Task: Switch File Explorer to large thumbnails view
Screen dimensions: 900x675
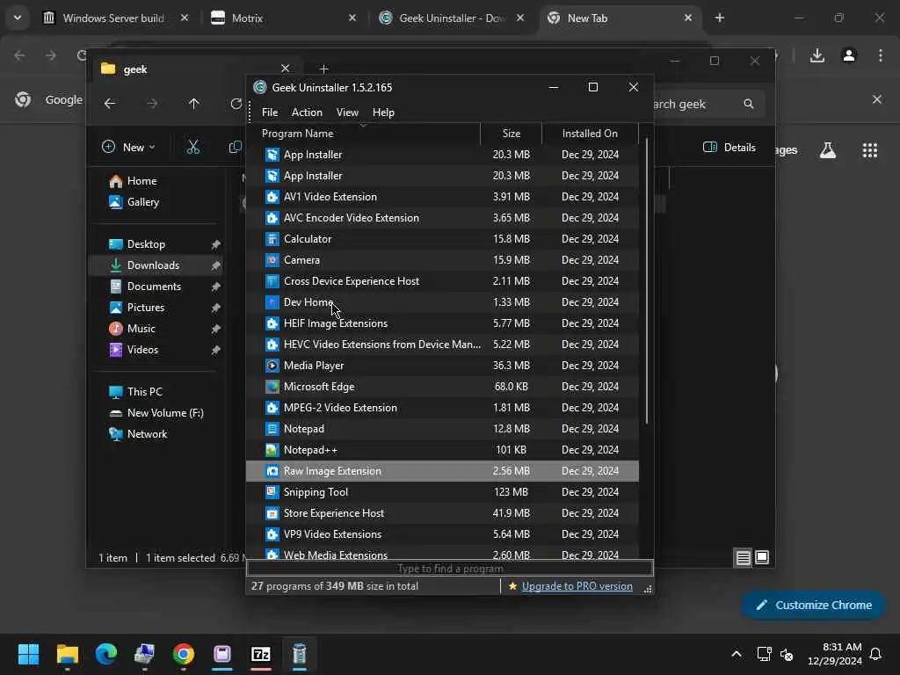Action: coord(762,557)
